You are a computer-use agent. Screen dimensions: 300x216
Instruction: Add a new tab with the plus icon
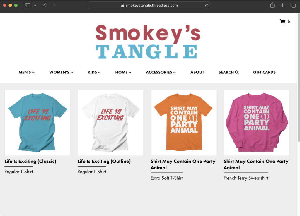(282, 5)
